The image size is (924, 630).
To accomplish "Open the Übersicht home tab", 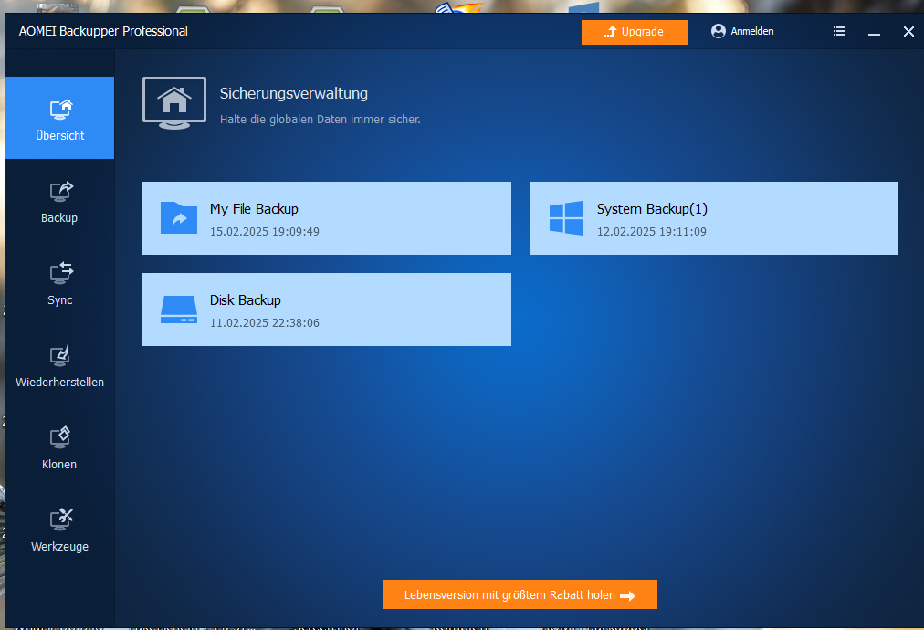I will pos(59,118).
